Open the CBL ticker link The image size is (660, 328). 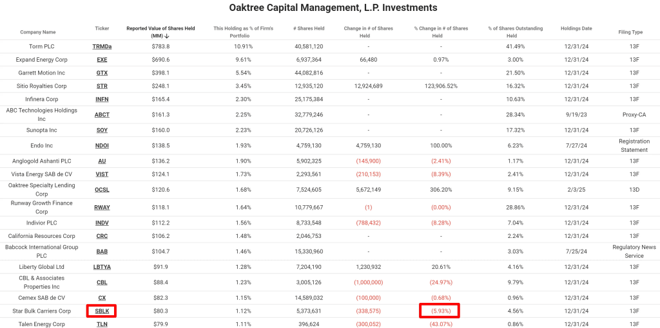(x=102, y=282)
